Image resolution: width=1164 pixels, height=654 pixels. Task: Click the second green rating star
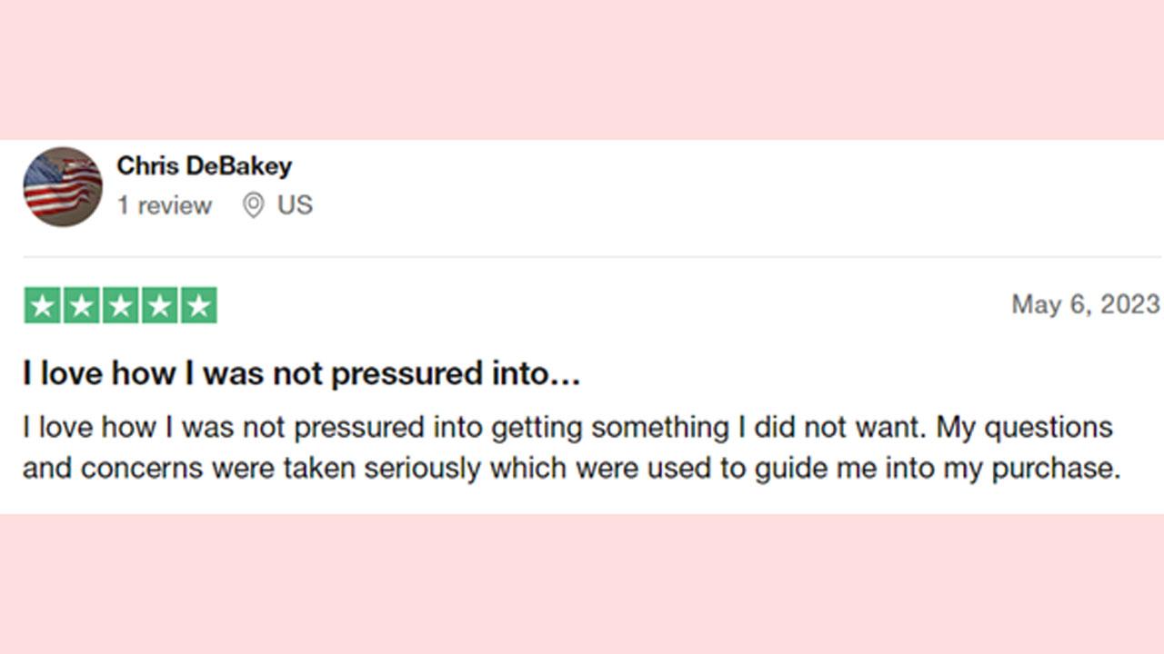click(x=81, y=305)
